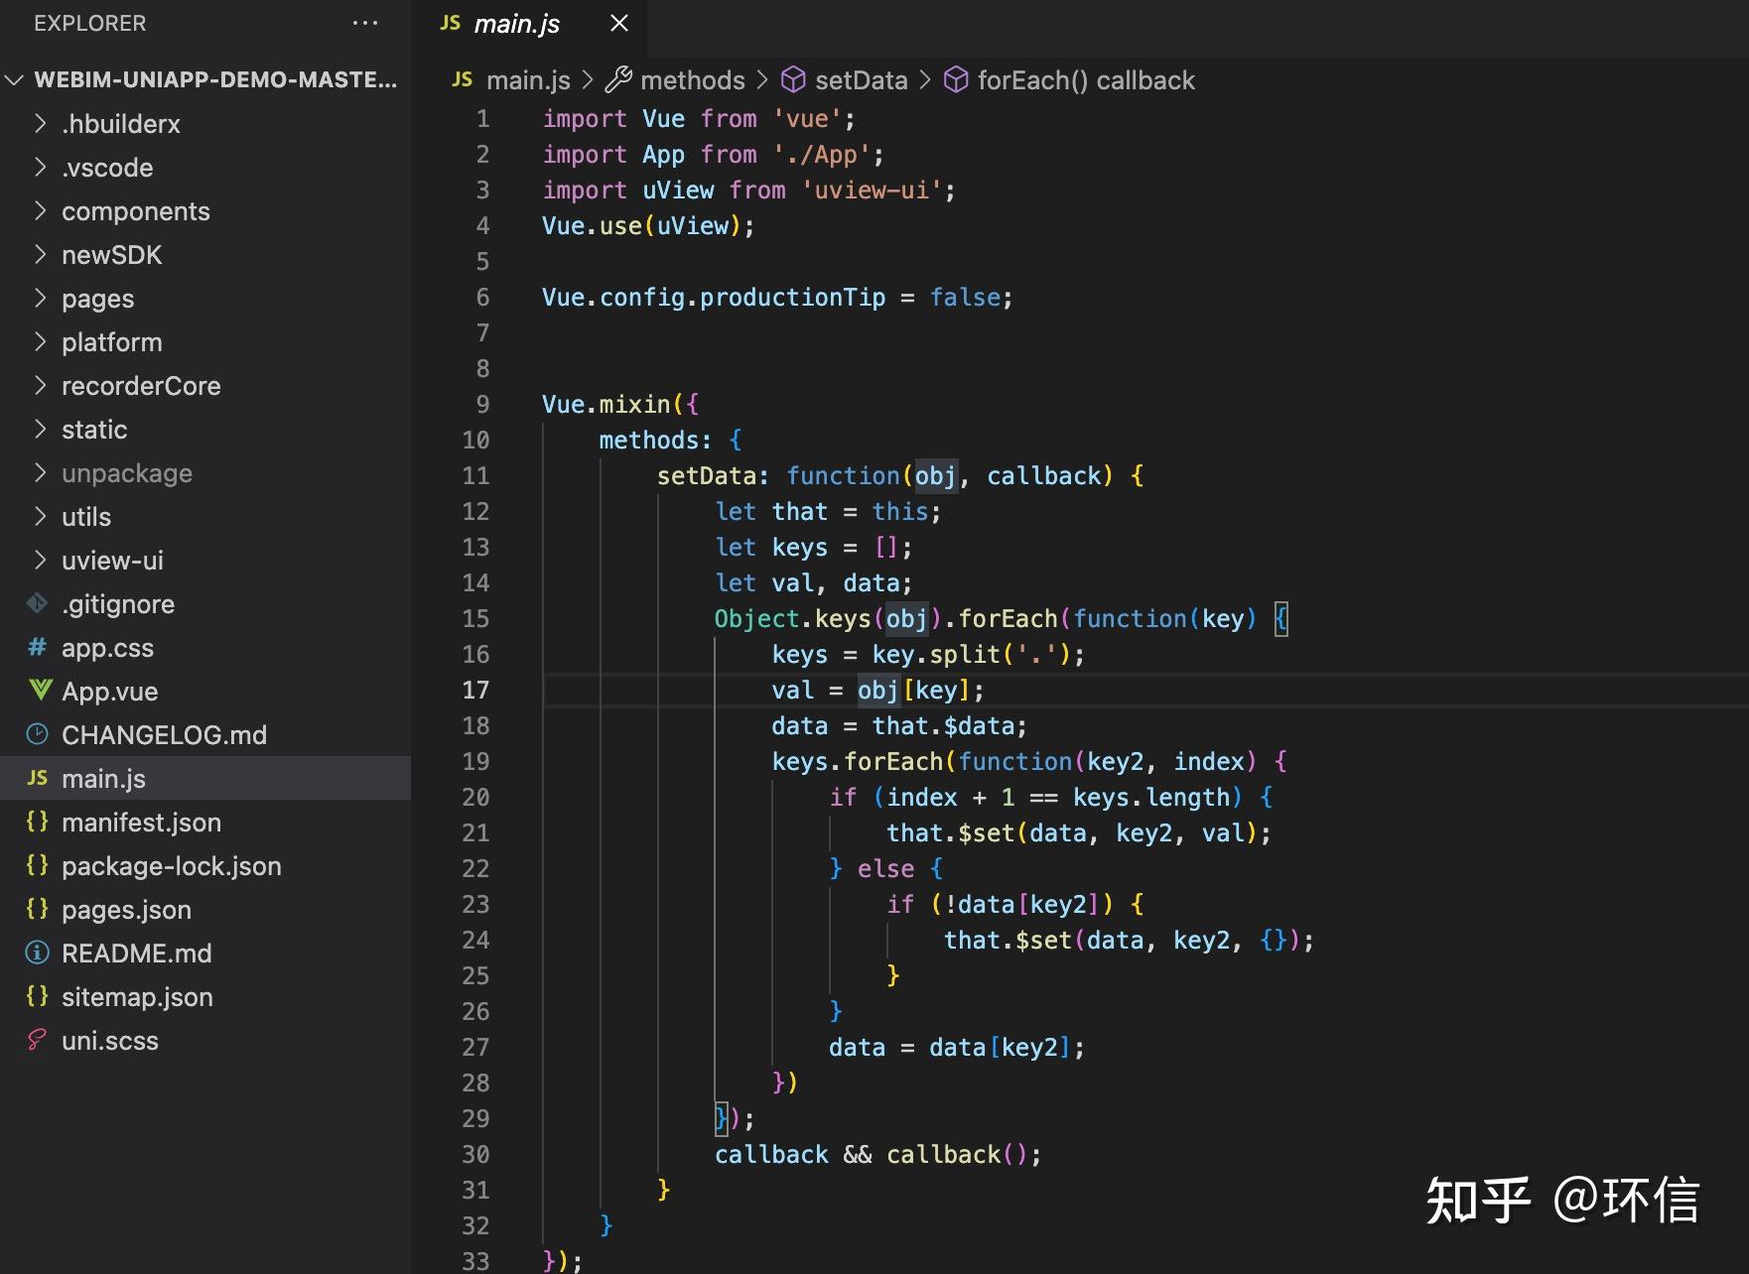Screen dimensions: 1749x1274
Task: Click the braces icon beside manifest.json
Action: coord(38,822)
